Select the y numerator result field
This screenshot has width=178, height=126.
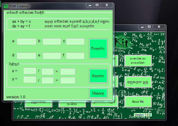click(30, 79)
